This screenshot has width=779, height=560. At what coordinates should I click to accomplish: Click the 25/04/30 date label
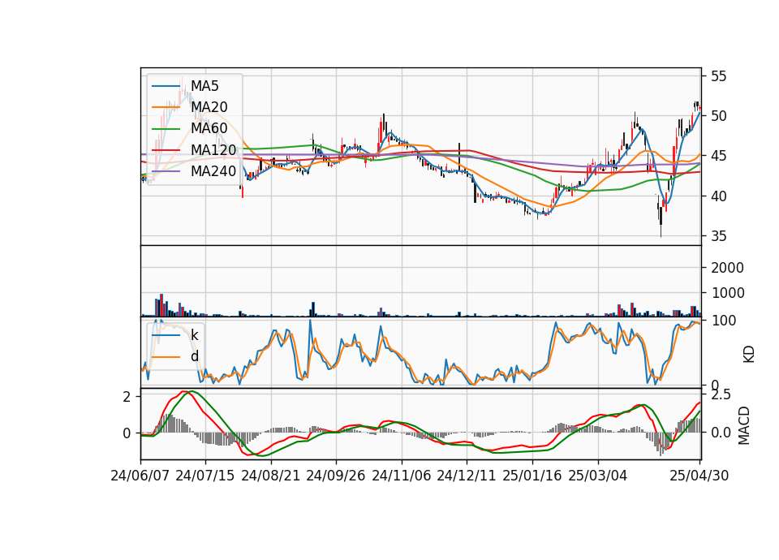pyautogui.click(x=699, y=476)
